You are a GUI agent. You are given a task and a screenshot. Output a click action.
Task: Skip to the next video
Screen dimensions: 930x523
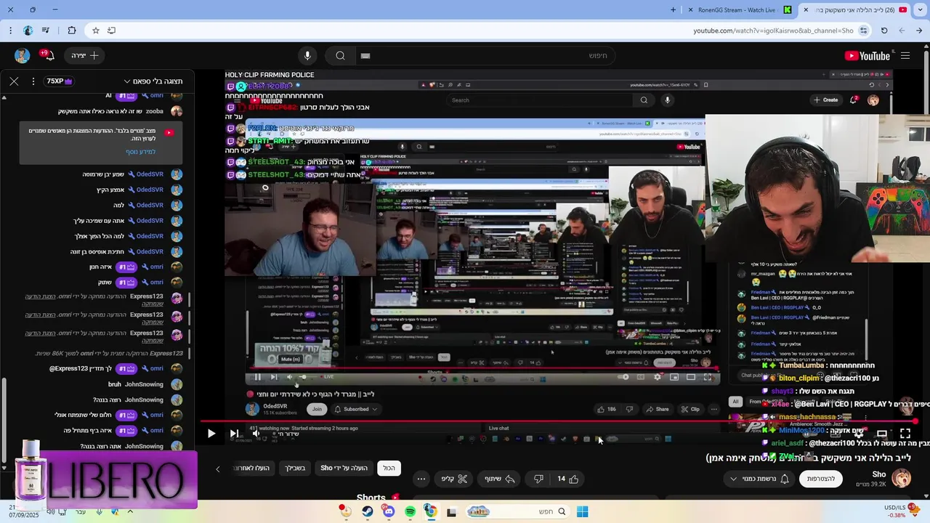(x=234, y=434)
